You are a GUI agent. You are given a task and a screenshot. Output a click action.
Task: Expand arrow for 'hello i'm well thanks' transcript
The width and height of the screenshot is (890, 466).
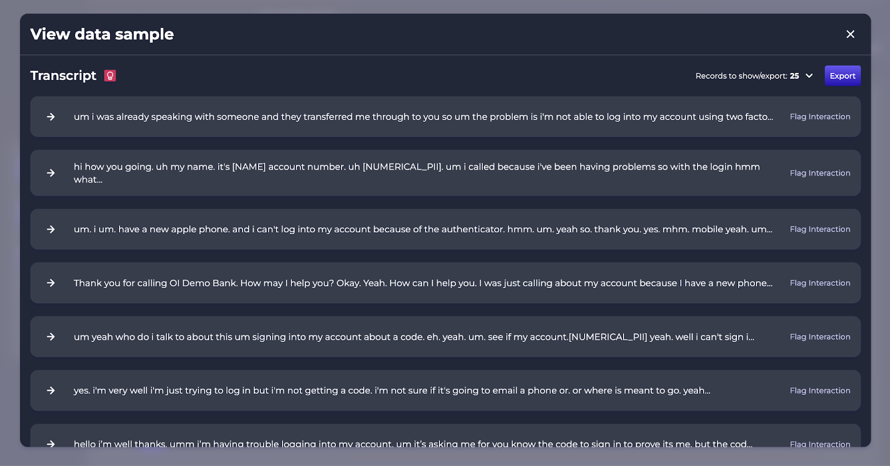(51, 443)
